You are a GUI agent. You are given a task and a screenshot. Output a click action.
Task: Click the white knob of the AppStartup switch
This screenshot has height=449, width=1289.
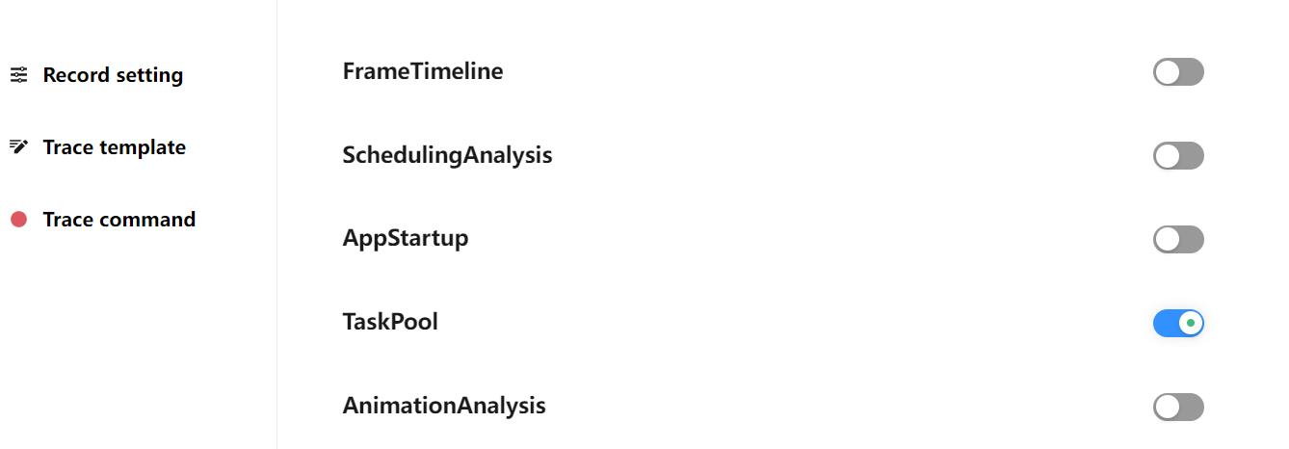1168,240
